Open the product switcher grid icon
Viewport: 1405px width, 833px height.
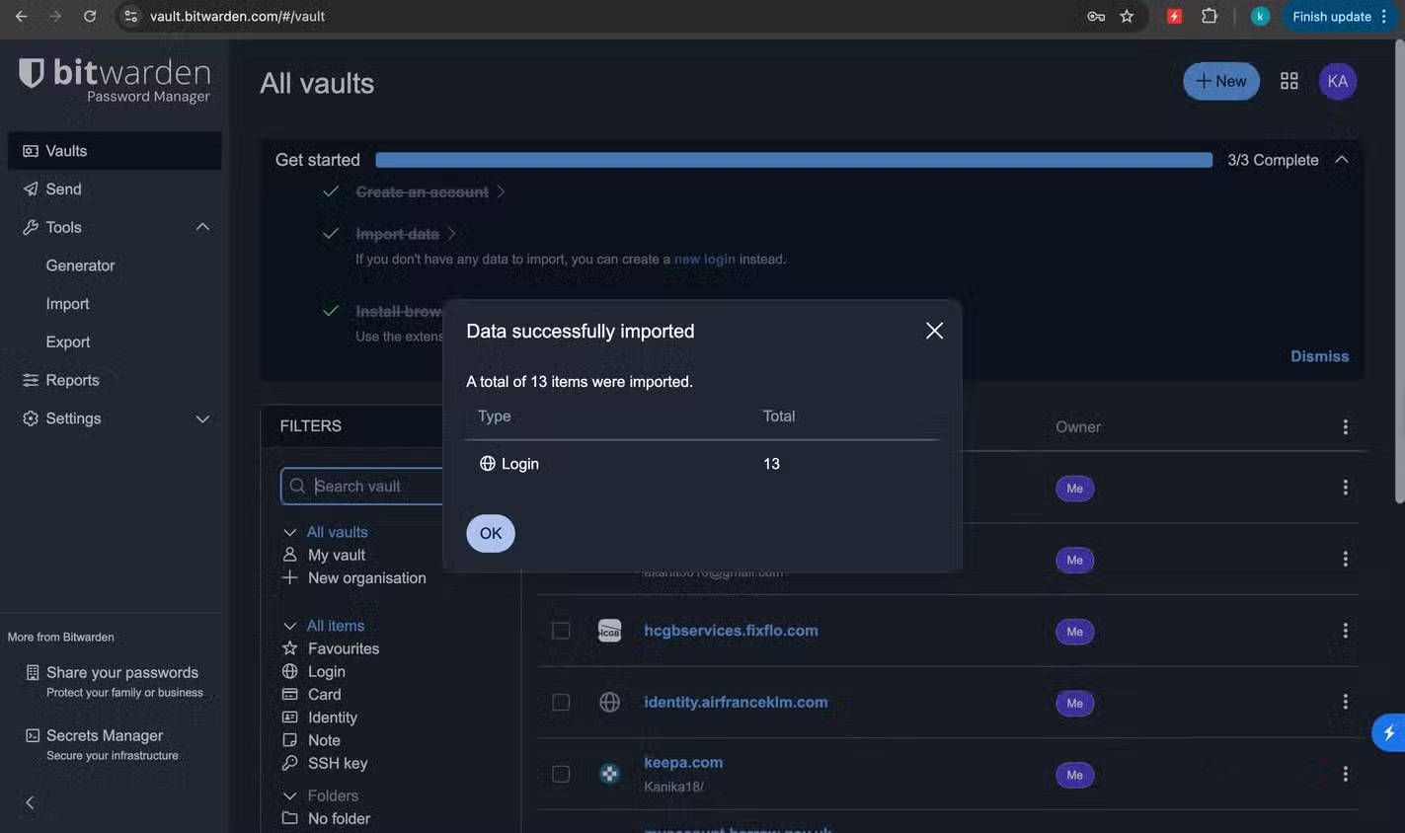1288,81
